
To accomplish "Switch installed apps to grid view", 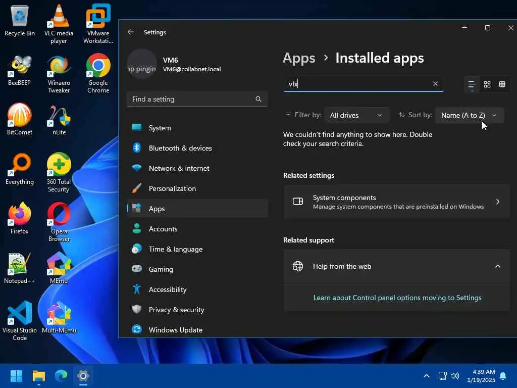I will point(487,84).
